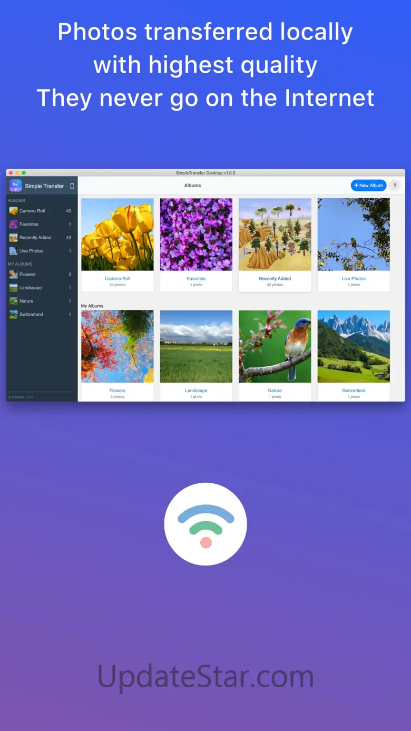Screen dimensions: 411x731
Task: Click the Flowers sidebar thumbnail icon
Action: (13, 275)
